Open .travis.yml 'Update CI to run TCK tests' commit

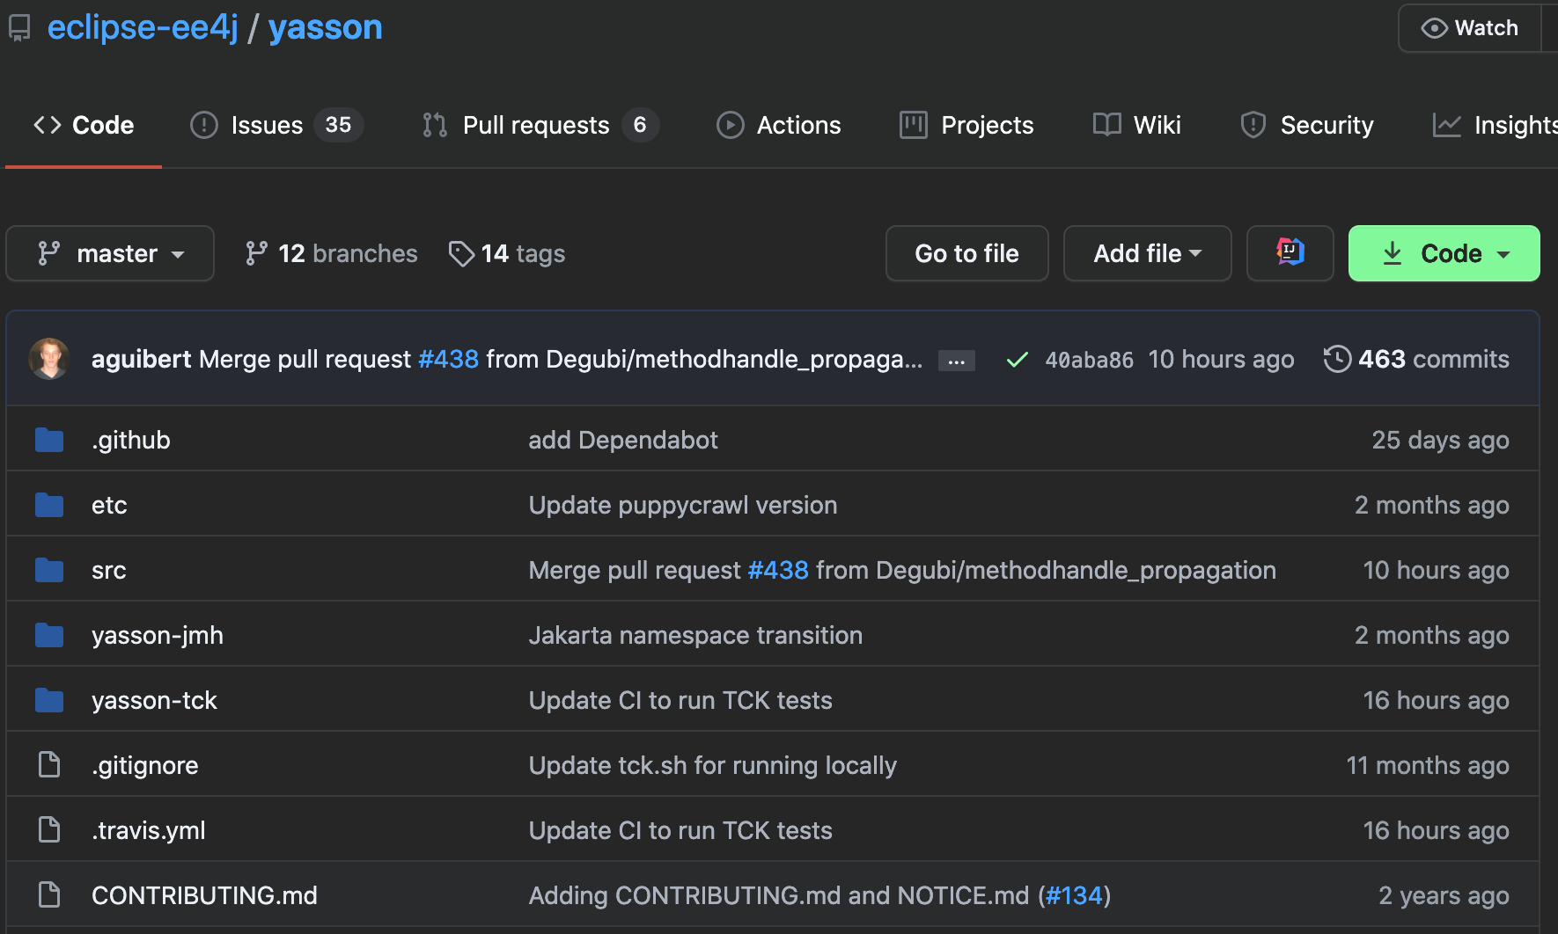pyautogui.click(x=680, y=830)
